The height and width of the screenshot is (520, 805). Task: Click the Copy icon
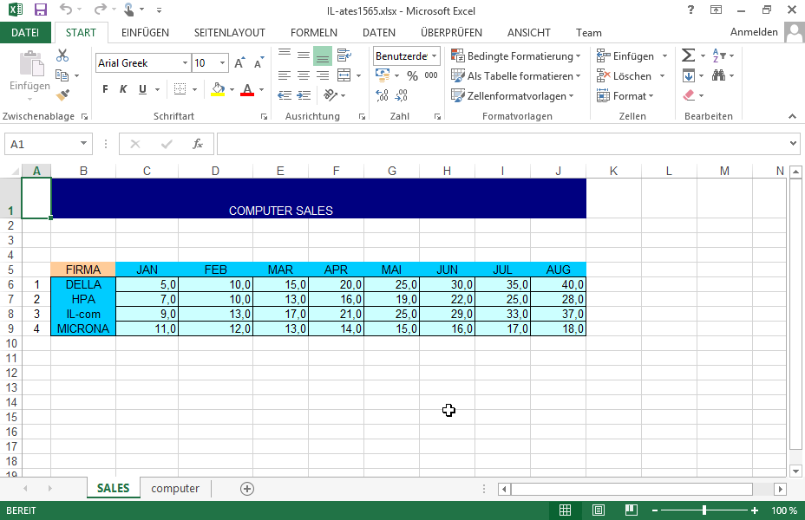62,75
